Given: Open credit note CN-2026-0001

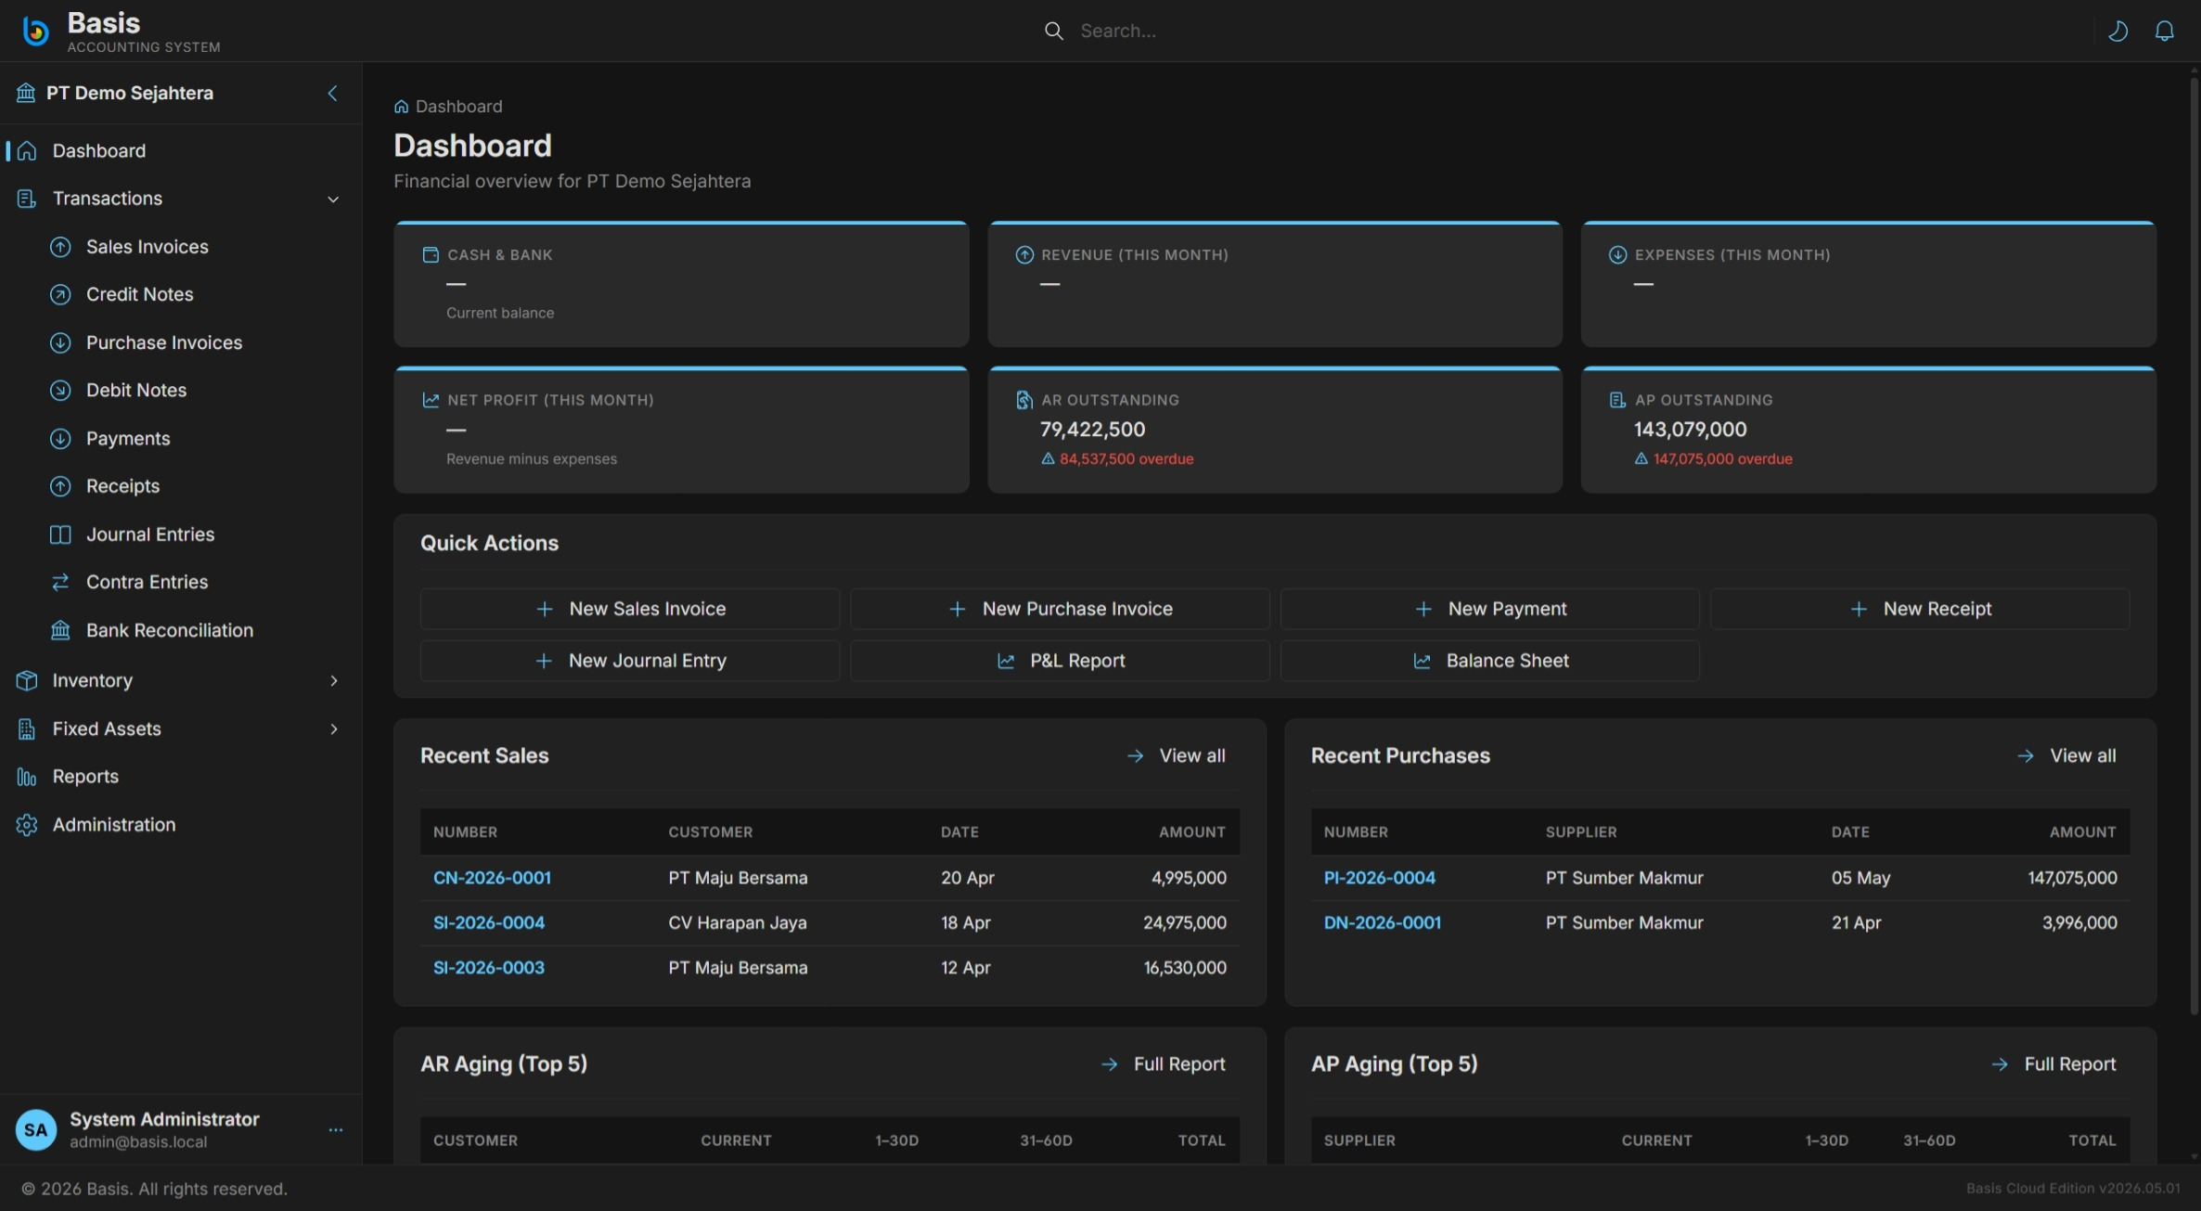Looking at the screenshot, I should pos(492,878).
